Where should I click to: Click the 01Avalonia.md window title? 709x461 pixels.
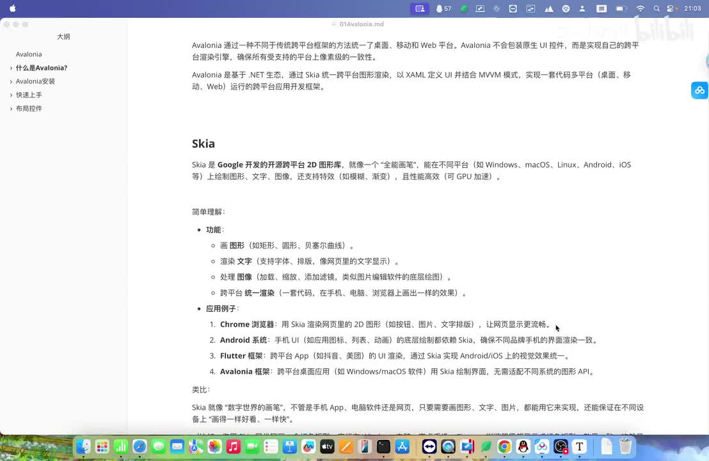pyautogui.click(x=362, y=24)
